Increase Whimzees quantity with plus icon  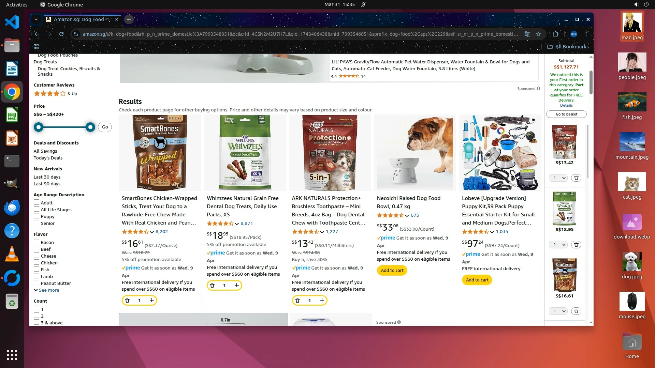pos(236,285)
